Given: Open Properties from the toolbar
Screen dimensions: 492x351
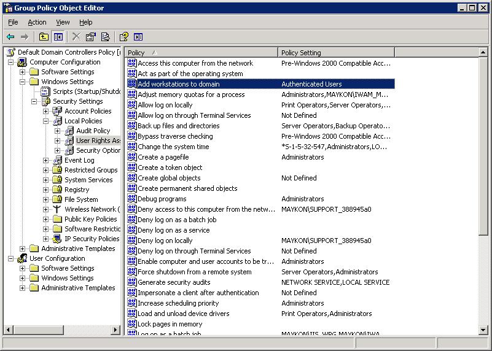Looking at the screenshot, I should (x=91, y=37).
